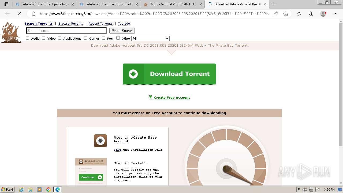Viewport: 343px width, 193px height.
Task: Open the Edge settings and more menu
Action: pyautogui.click(x=335, y=14)
